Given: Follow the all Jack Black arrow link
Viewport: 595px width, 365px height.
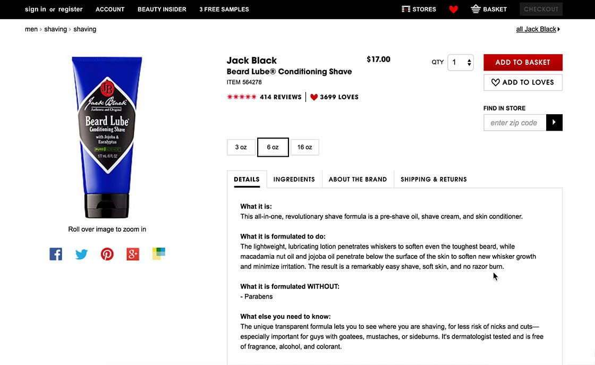Looking at the screenshot, I should (538, 29).
